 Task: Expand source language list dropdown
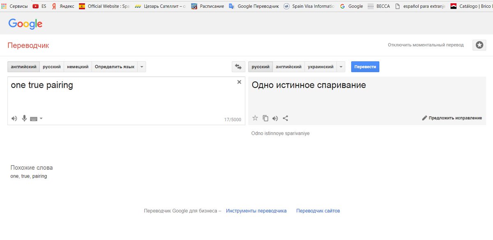pyautogui.click(x=142, y=67)
